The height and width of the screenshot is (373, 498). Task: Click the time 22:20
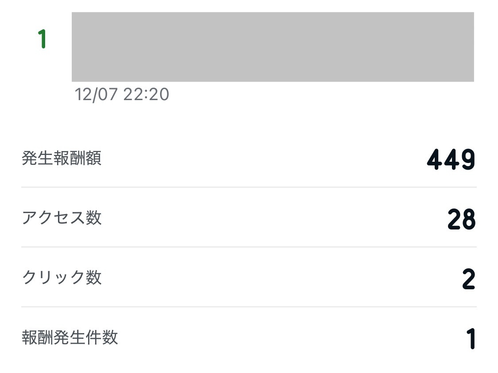pyautogui.click(x=147, y=94)
